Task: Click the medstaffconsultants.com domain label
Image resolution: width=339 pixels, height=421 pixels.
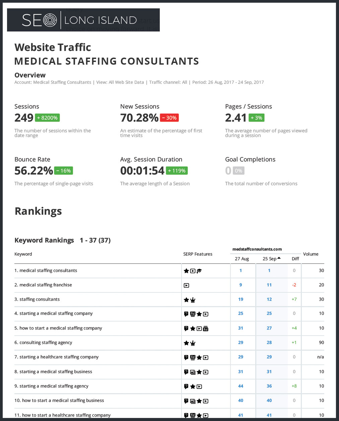Action: coord(257,249)
